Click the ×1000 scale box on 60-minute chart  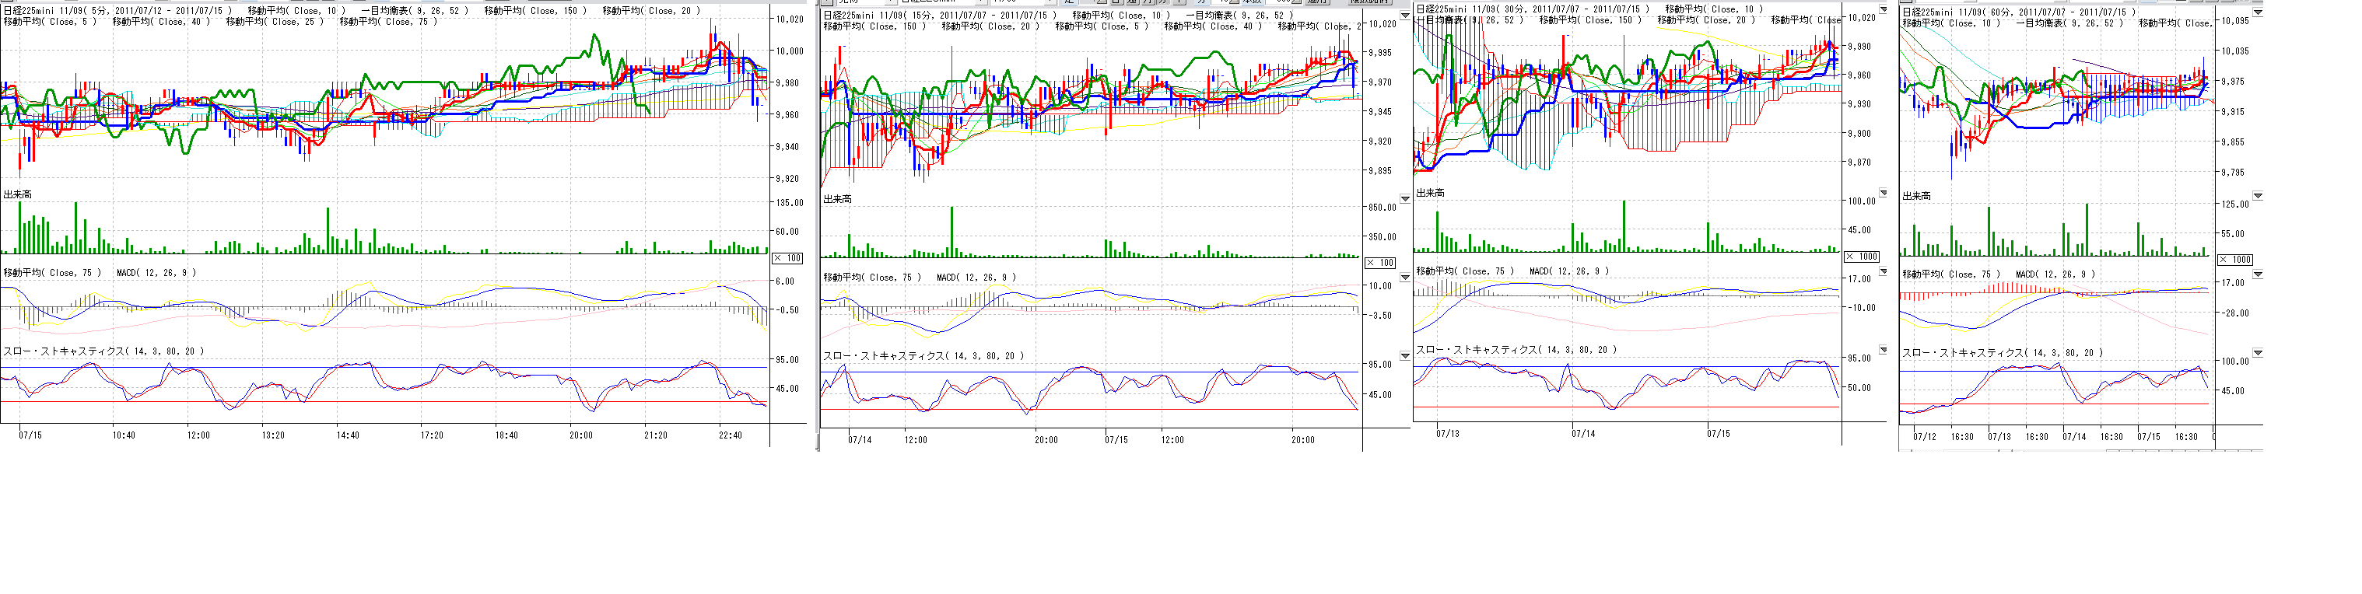pyautogui.click(x=2235, y=260)
